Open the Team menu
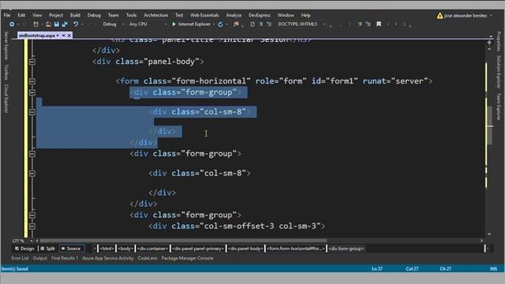This screenshot has width=505, height=284. click(x=114, y=15)
